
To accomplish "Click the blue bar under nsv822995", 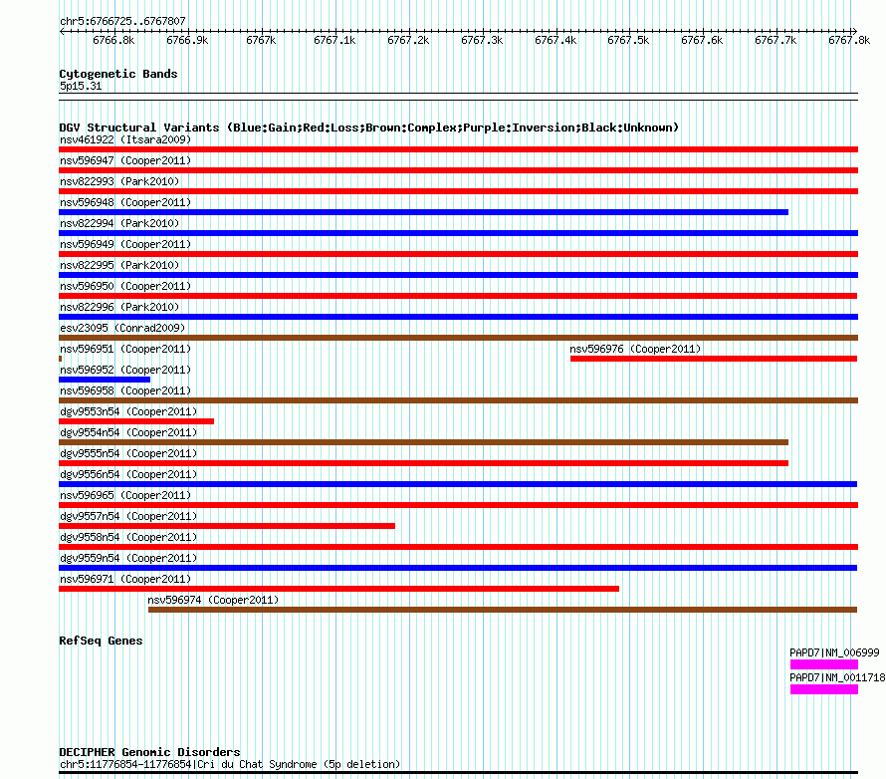I will click(x=458, y=275).
